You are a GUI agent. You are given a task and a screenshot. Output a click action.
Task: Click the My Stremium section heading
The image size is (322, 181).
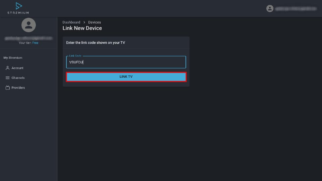tap(13, 58)
